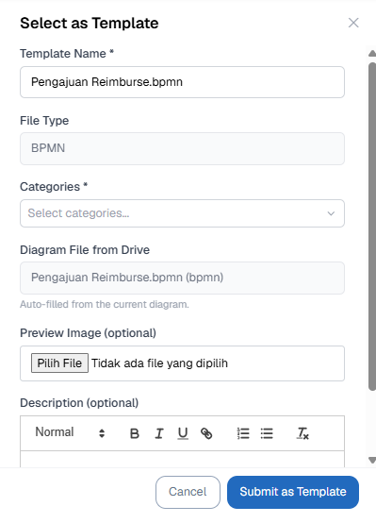Click the 'Description (optional)' label
Viewport: 376px width, 523px height.
pos(79,403)
